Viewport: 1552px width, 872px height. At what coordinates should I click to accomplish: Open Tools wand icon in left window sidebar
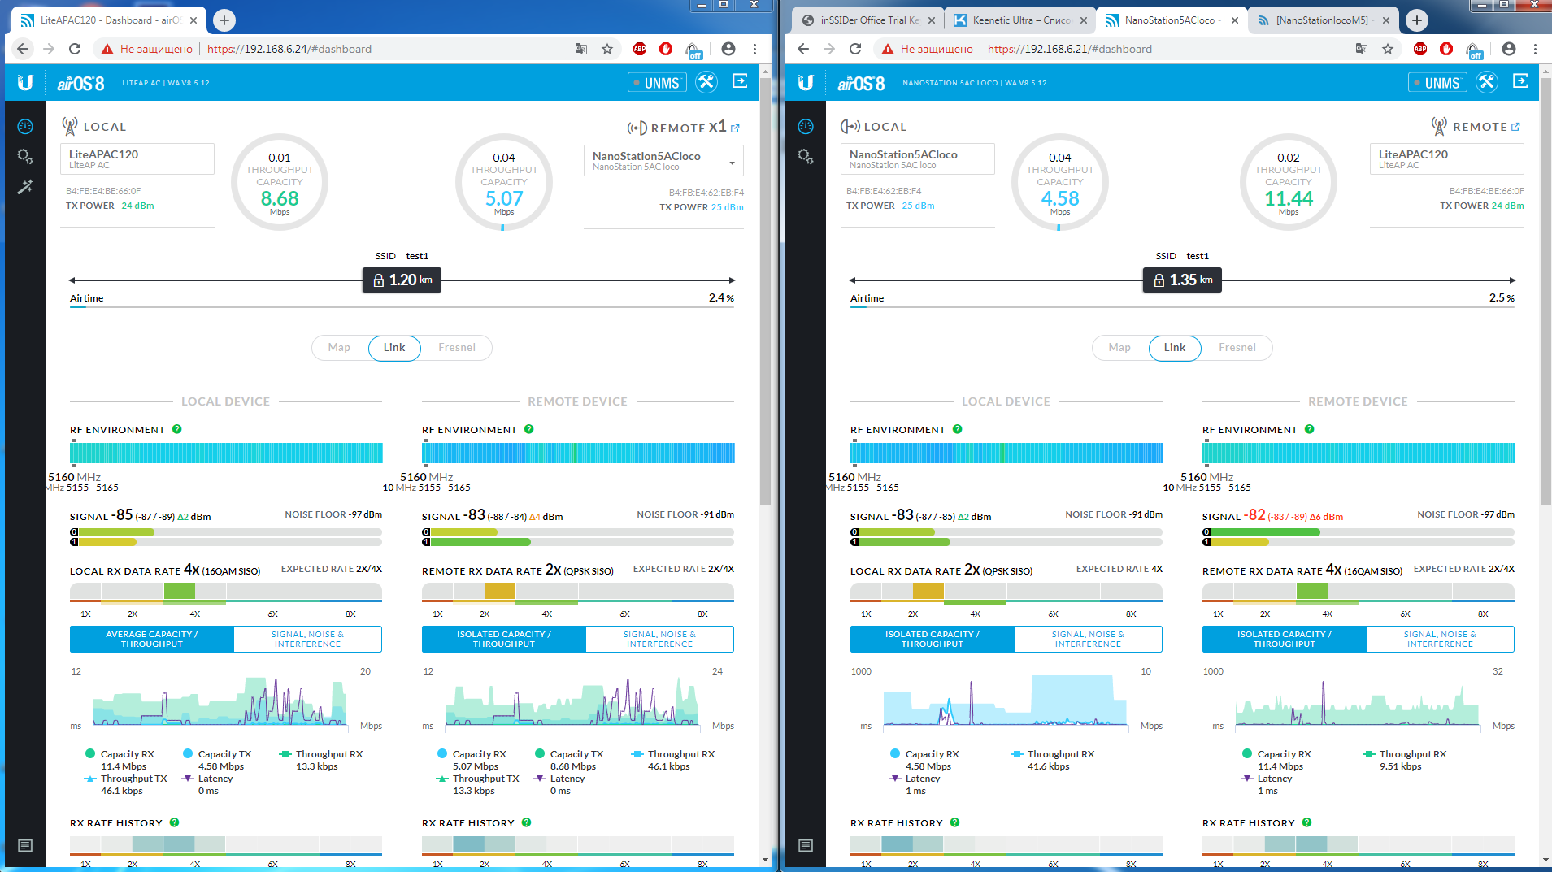coord(25,187)
